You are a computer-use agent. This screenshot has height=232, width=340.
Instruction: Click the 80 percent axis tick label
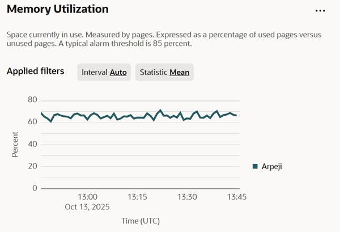pyautogui.click(x=32, y=100)
